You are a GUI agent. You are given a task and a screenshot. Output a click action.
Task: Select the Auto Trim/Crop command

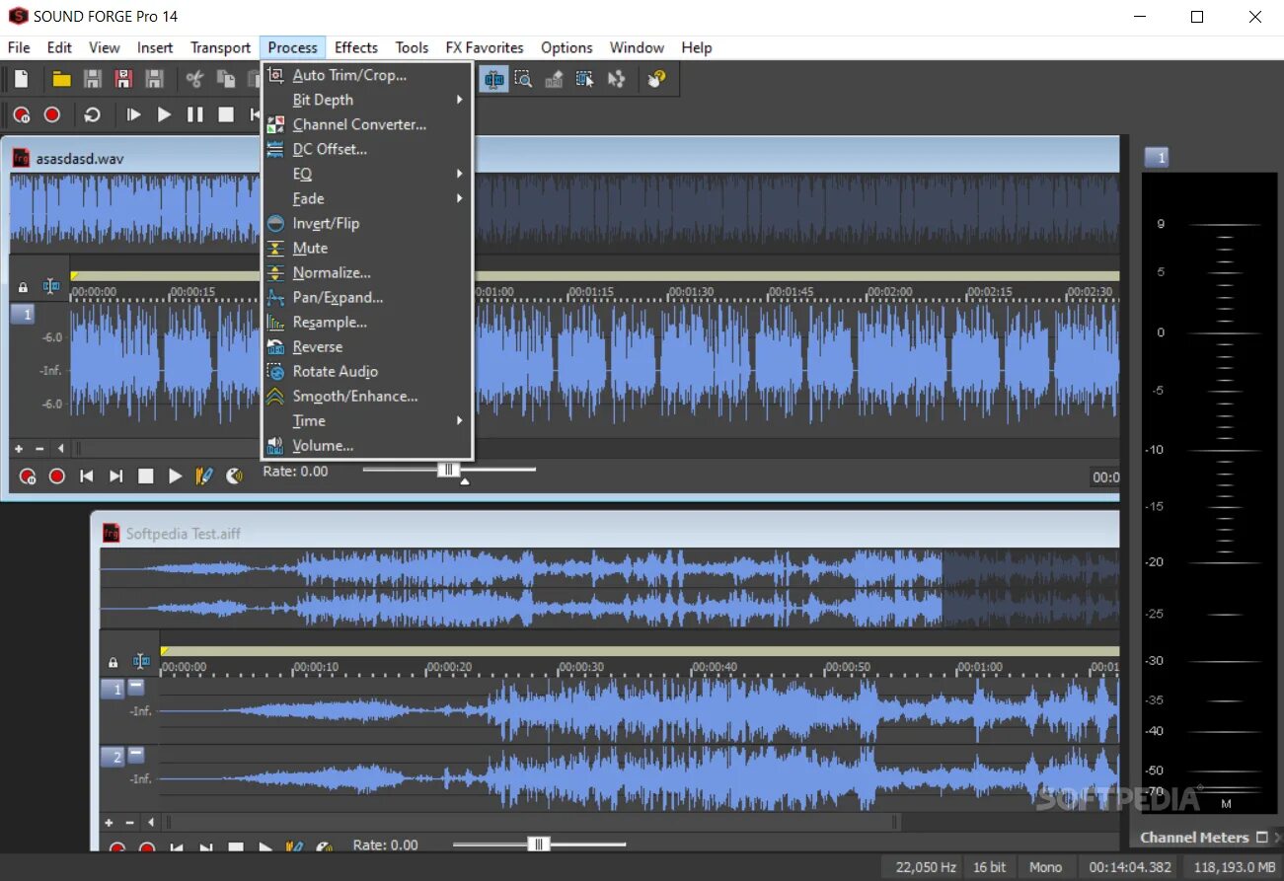pos(349,75)
